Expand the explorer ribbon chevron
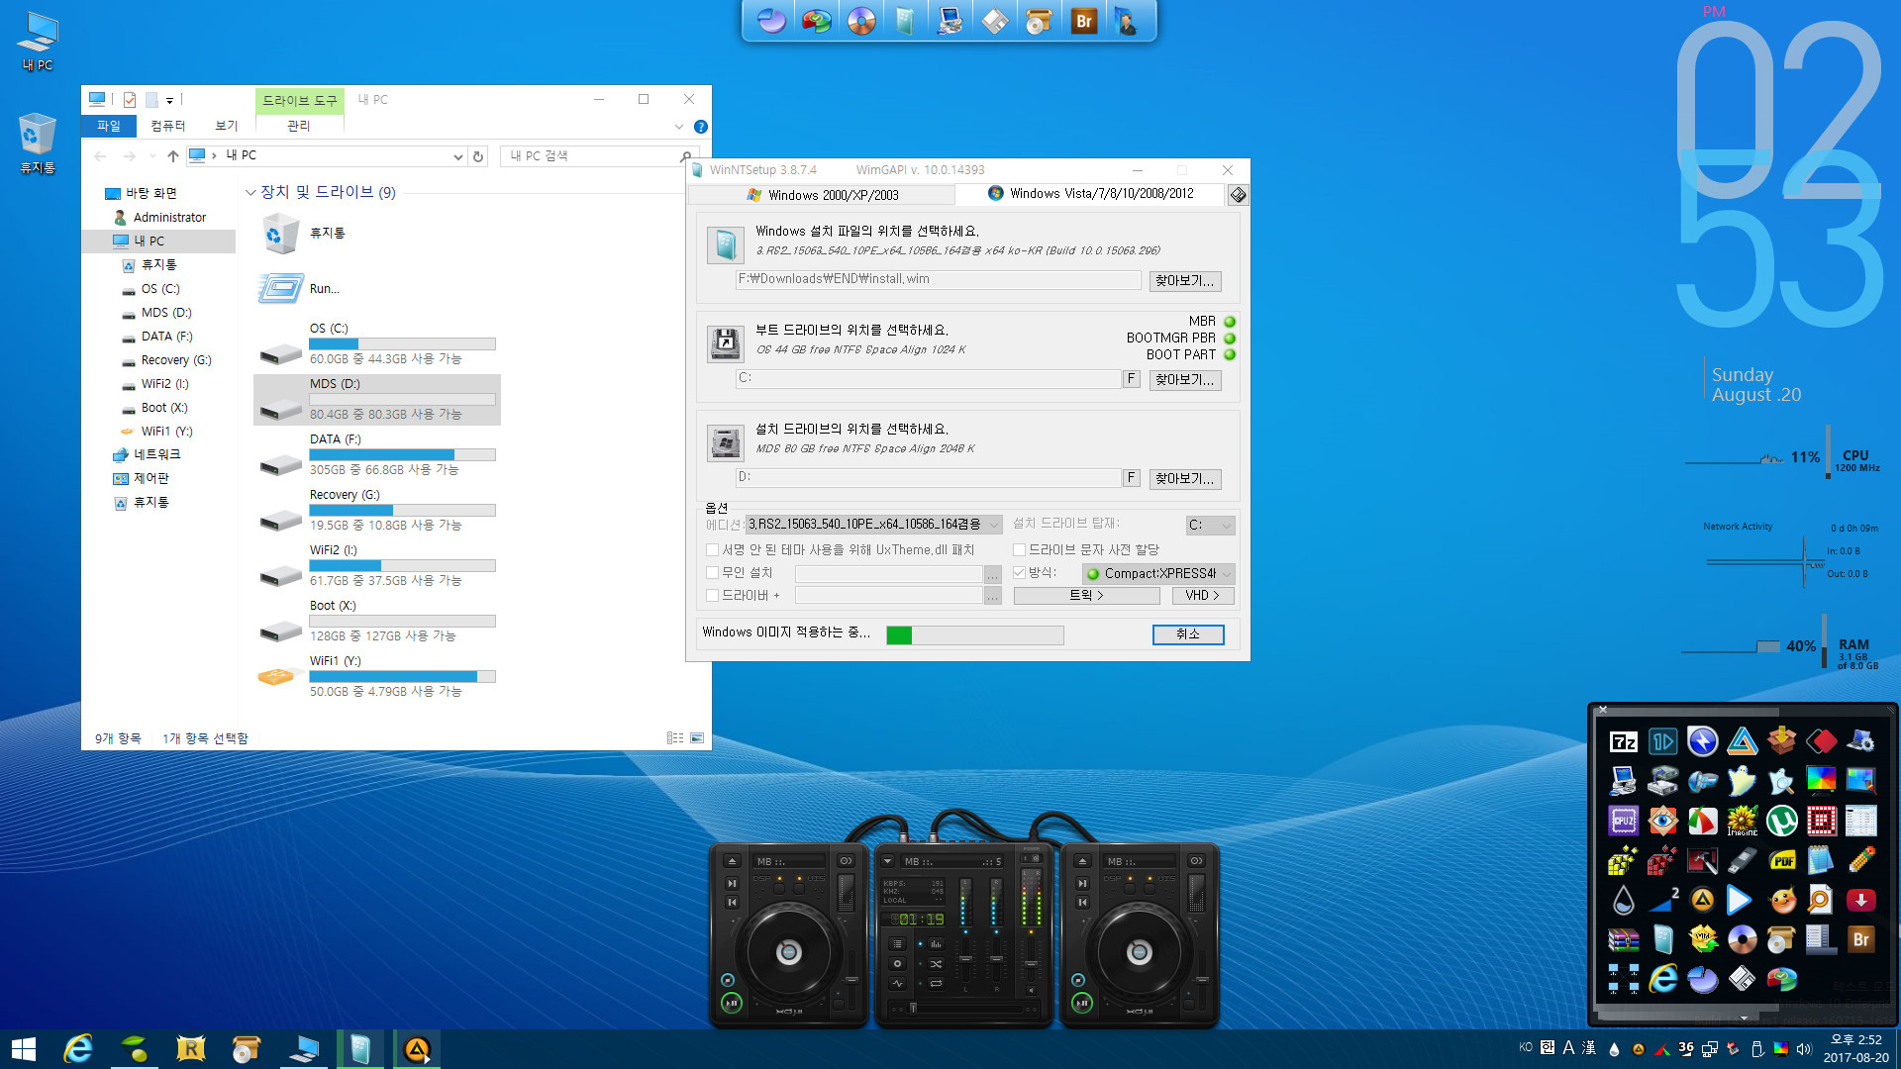 point(679,127)
